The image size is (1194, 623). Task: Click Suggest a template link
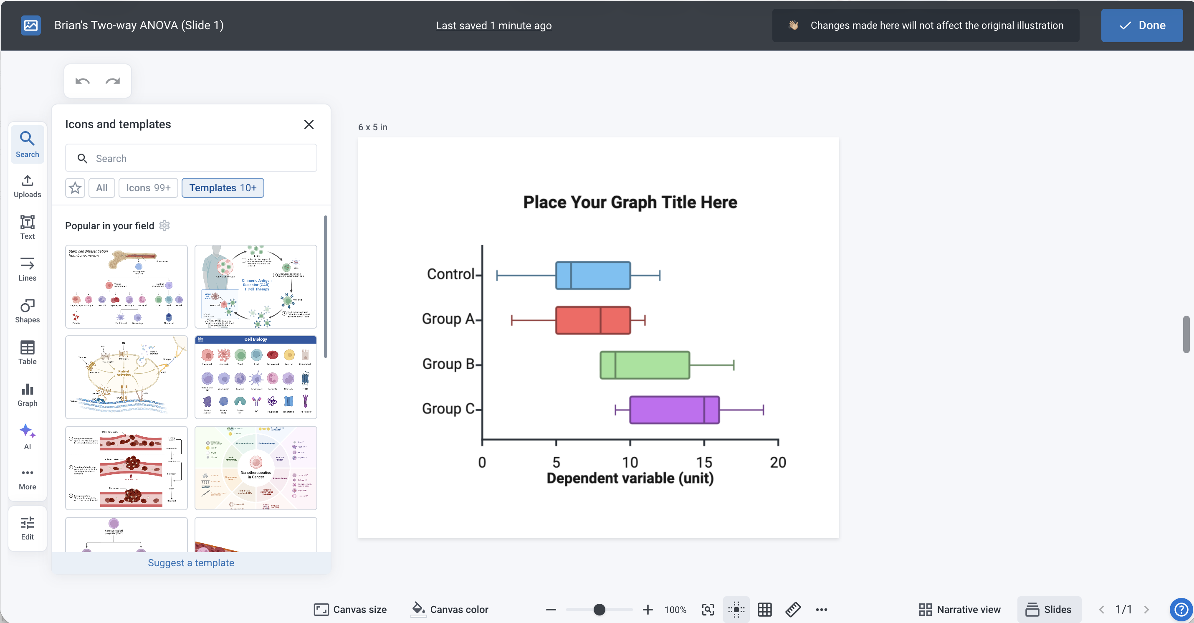click(x=191, y=563)
